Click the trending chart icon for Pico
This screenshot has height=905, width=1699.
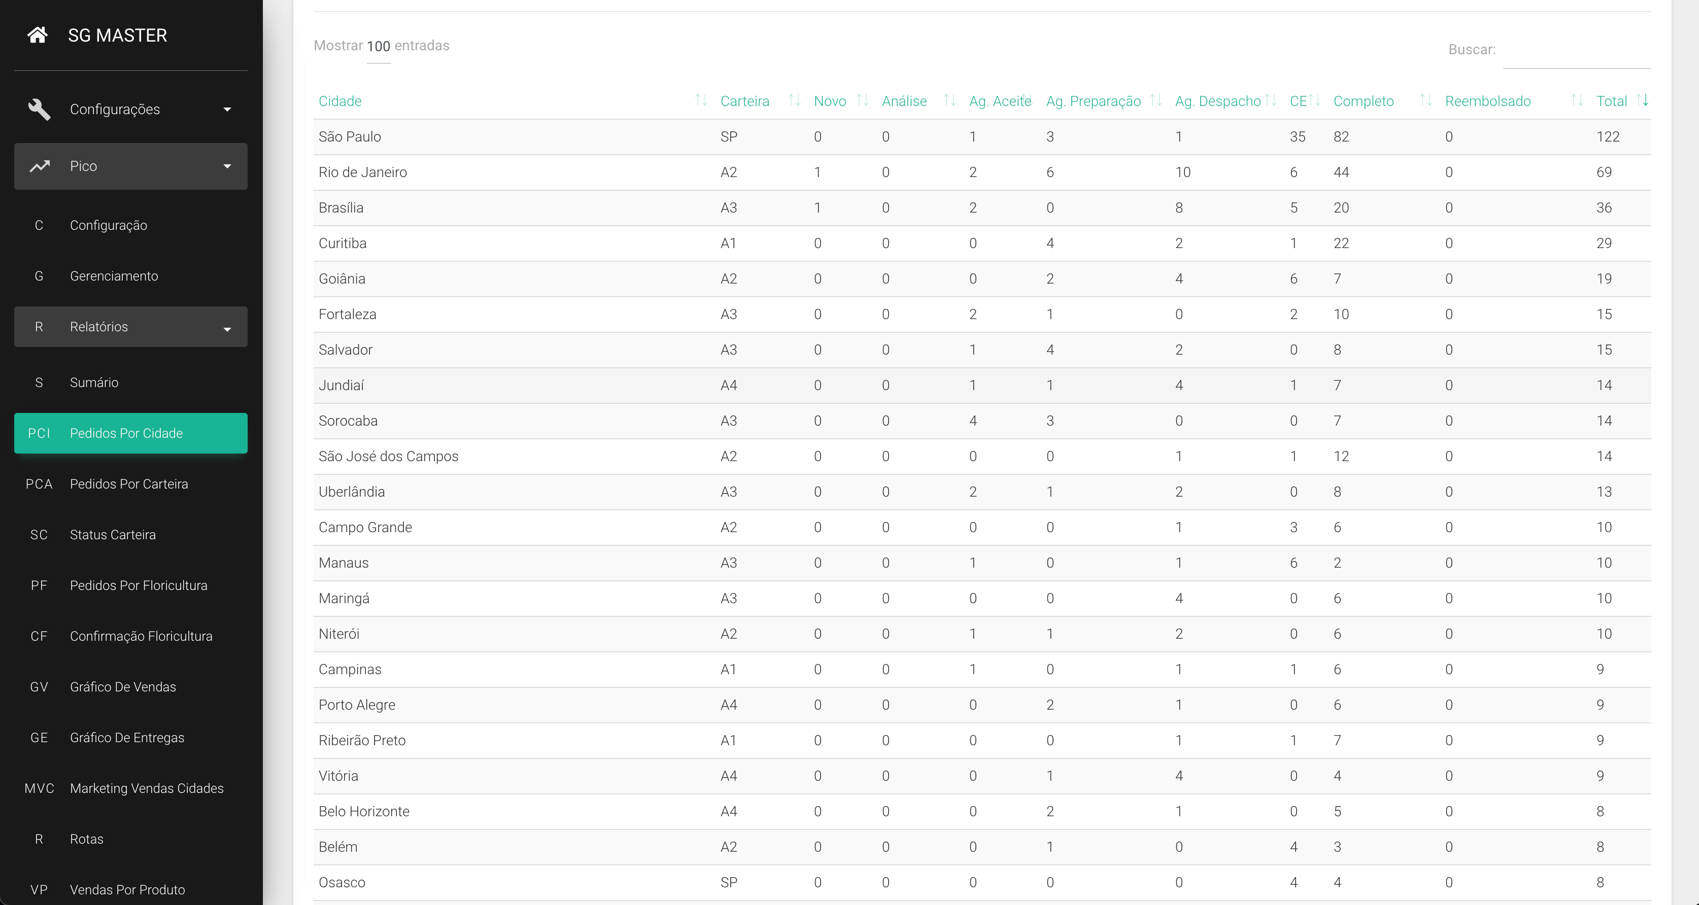point(40,166)
